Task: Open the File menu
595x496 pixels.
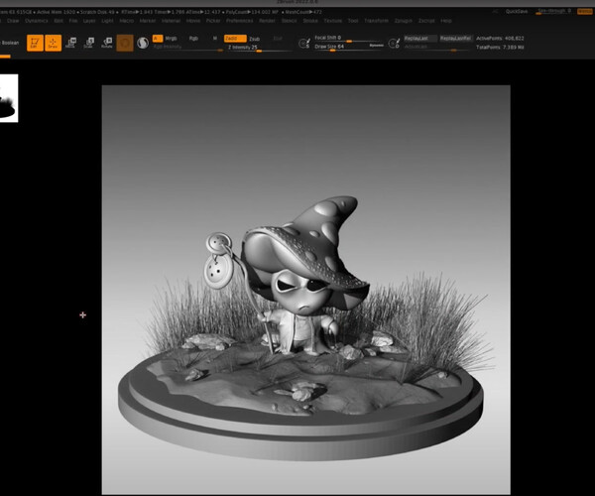Action: [73, 21]
